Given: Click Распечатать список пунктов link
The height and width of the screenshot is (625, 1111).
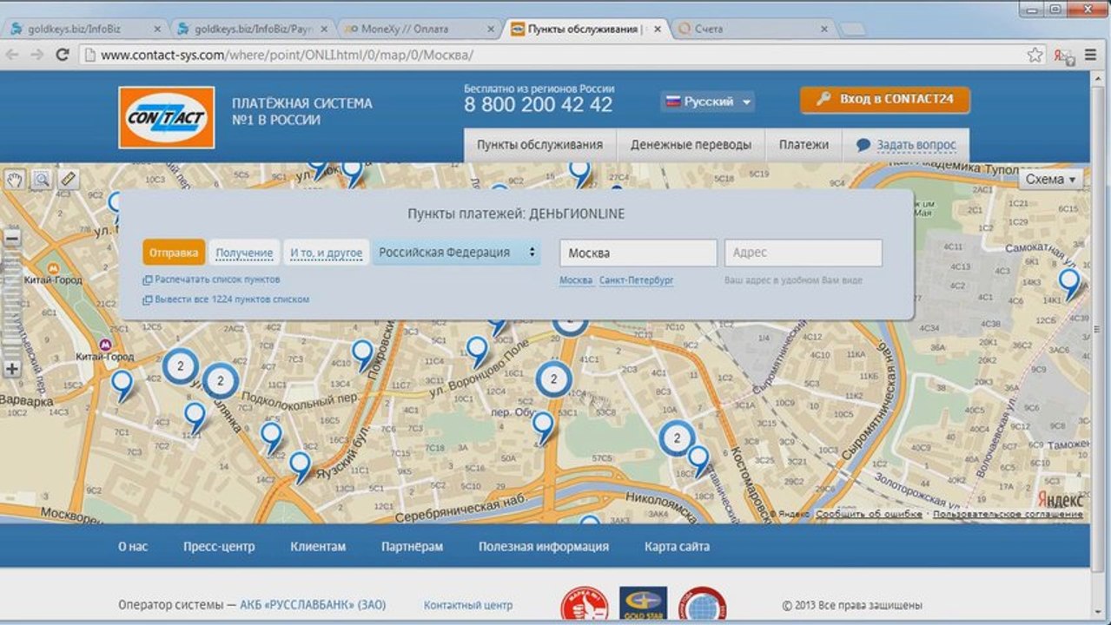Looking at the screenshot, I should [217, 280].
